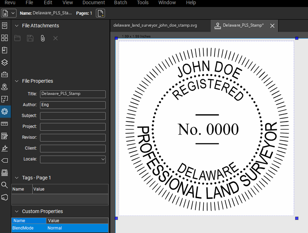The image size is (308, 233).
Task: Click the Revisor input field
Action: pyautogui.click(x=73, y=138)
